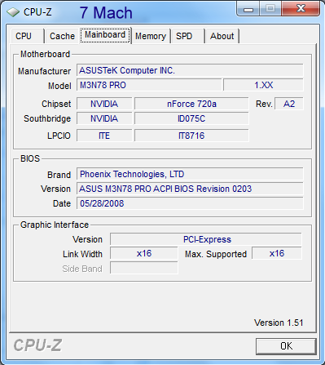Click the model revision field 1.XX
Screen dimensions: 325x365
pos(263,85)
